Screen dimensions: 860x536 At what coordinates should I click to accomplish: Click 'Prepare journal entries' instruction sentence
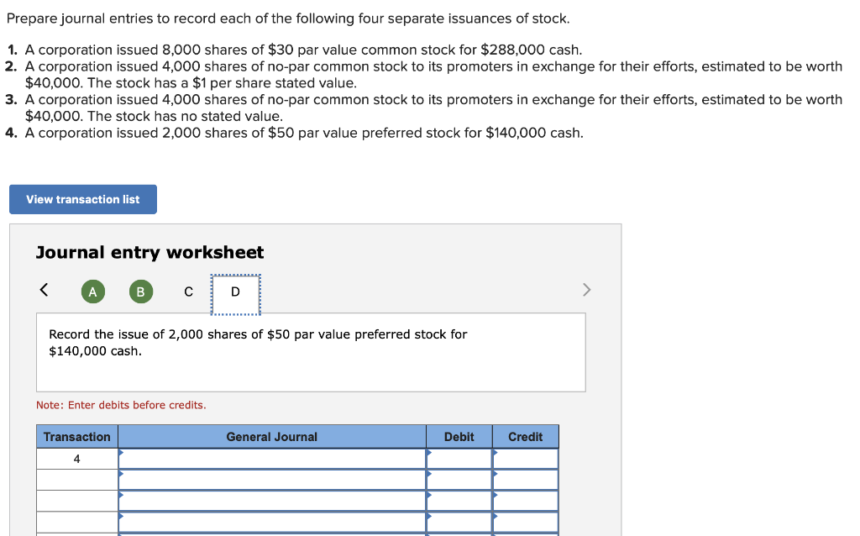pos(288,18)
